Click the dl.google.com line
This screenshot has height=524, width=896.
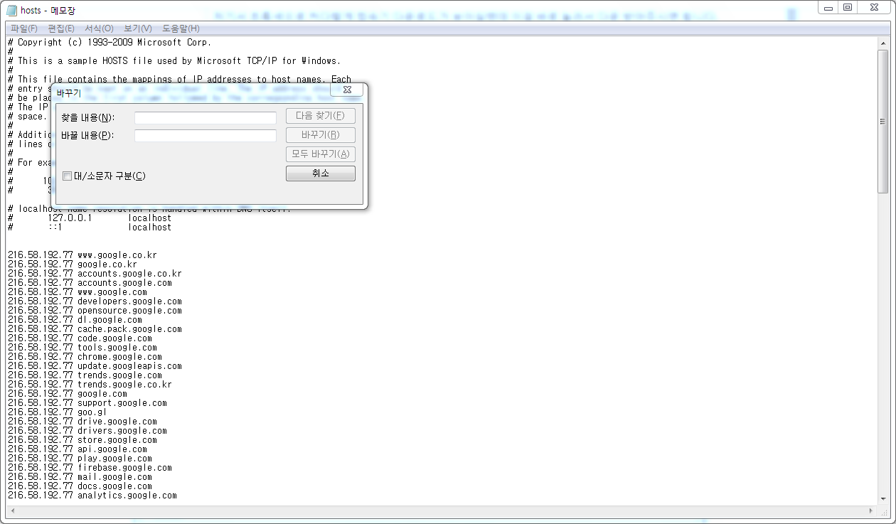coord(75,319)
